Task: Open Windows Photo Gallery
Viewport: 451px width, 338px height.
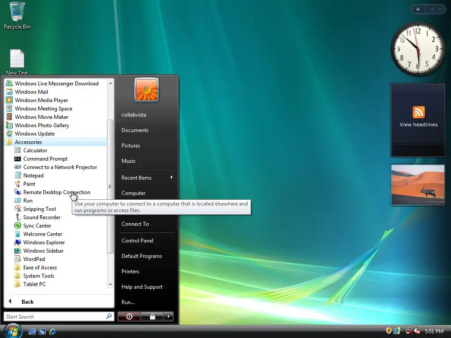Action: 56,125
